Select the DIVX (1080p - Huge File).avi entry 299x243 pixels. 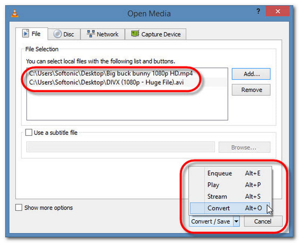(x=107, y=82)
